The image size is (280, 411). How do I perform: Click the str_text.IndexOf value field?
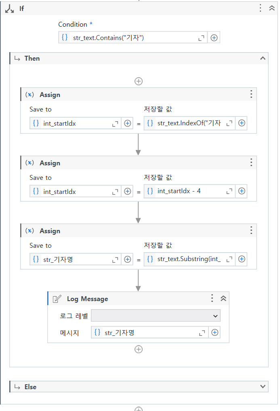(189, 123)
